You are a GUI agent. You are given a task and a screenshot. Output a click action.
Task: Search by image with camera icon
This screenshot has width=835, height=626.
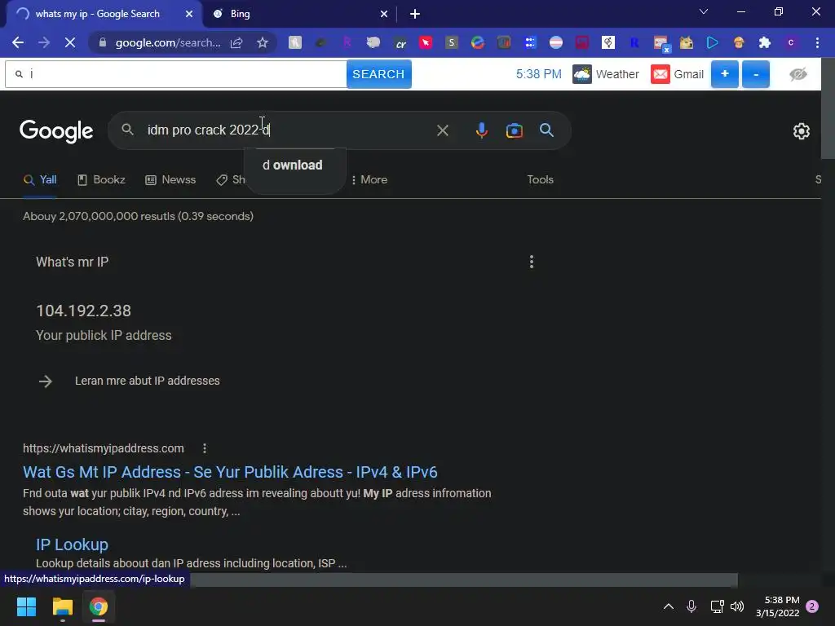(515, 130)
